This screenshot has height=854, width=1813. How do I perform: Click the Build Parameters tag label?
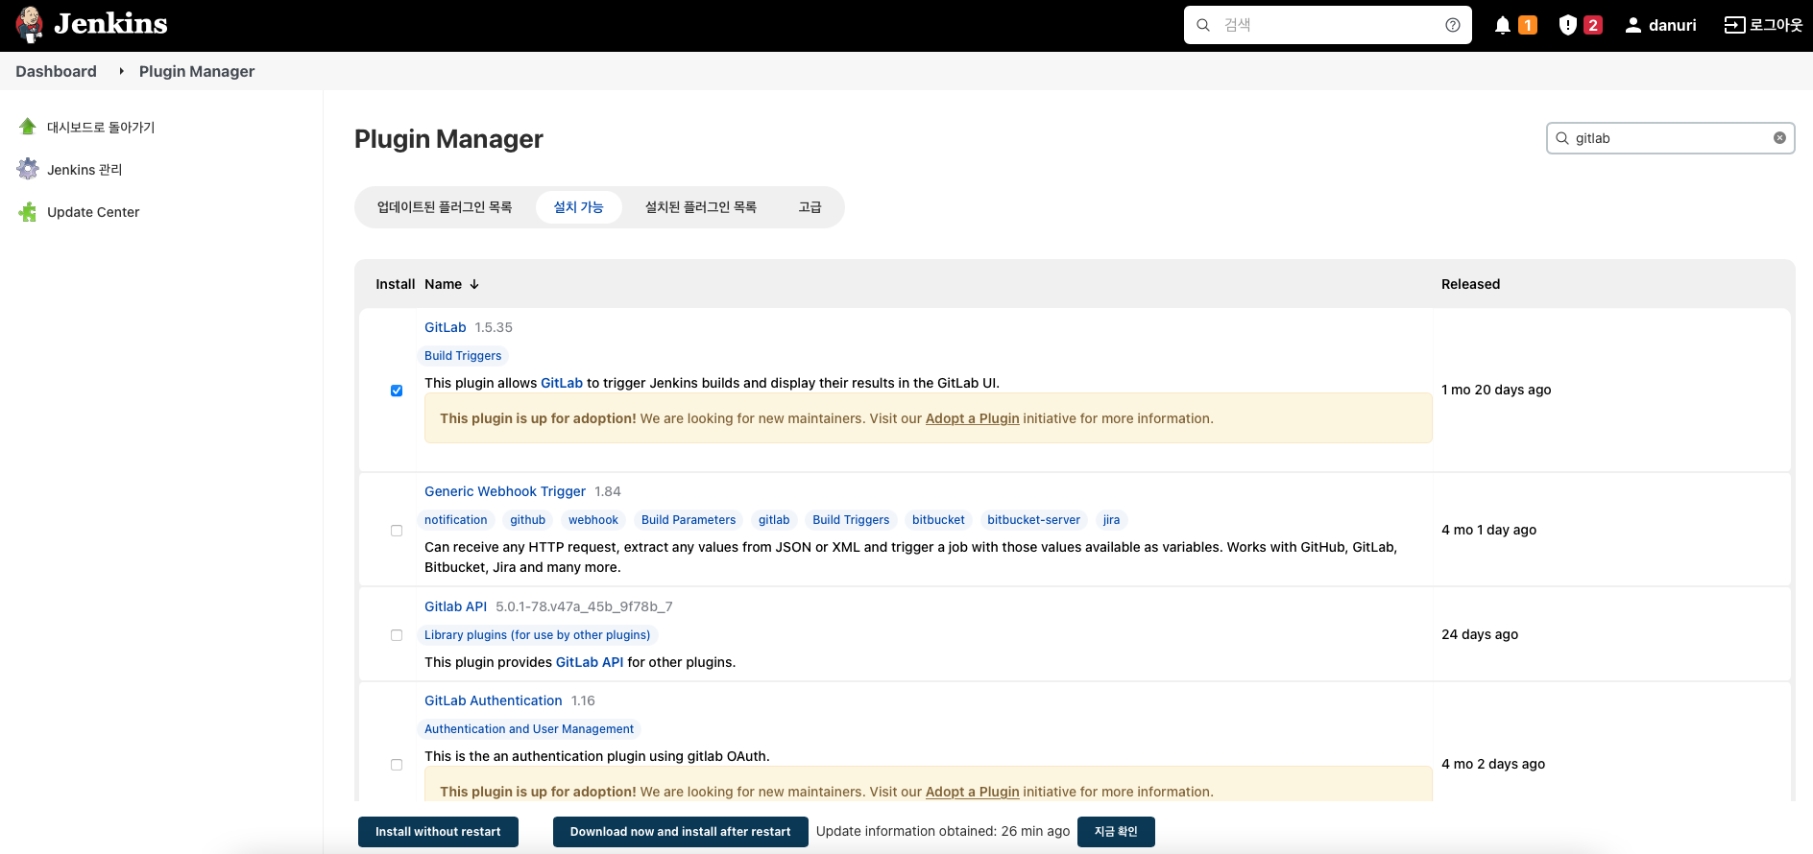pyautogui.click(x=689, y=520)
